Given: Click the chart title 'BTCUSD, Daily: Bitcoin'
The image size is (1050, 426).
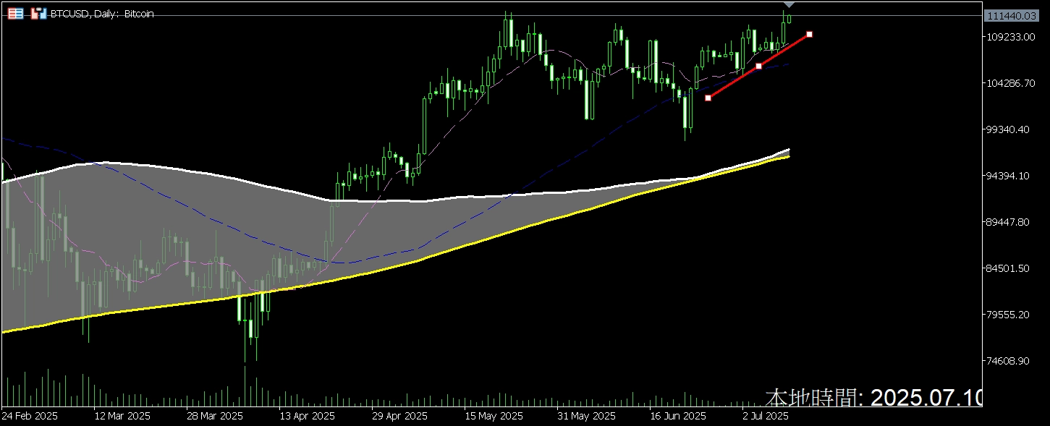Looking at the screenshot, I should (102, 14).
